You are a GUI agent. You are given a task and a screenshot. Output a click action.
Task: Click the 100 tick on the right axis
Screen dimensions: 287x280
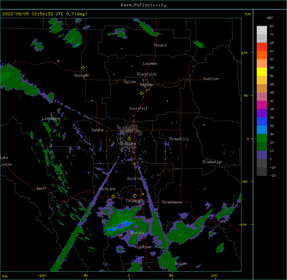pos(244,53)
